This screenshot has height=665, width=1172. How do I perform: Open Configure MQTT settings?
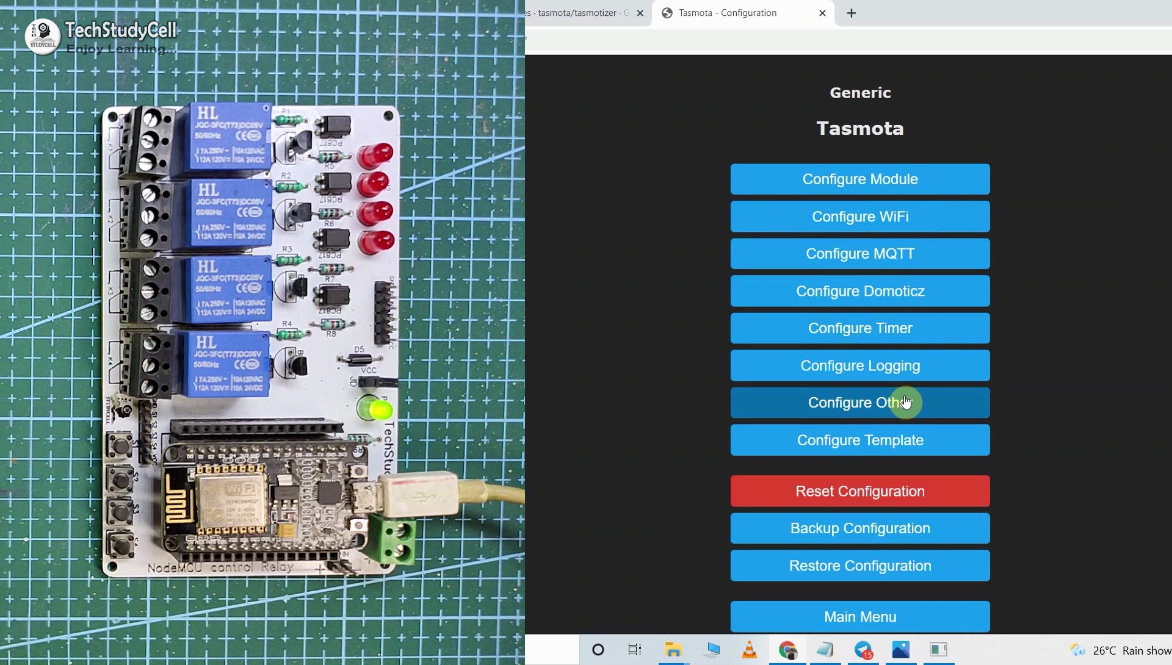859,253
